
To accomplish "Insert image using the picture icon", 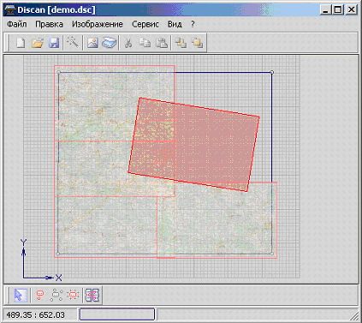I will point(92,43).
